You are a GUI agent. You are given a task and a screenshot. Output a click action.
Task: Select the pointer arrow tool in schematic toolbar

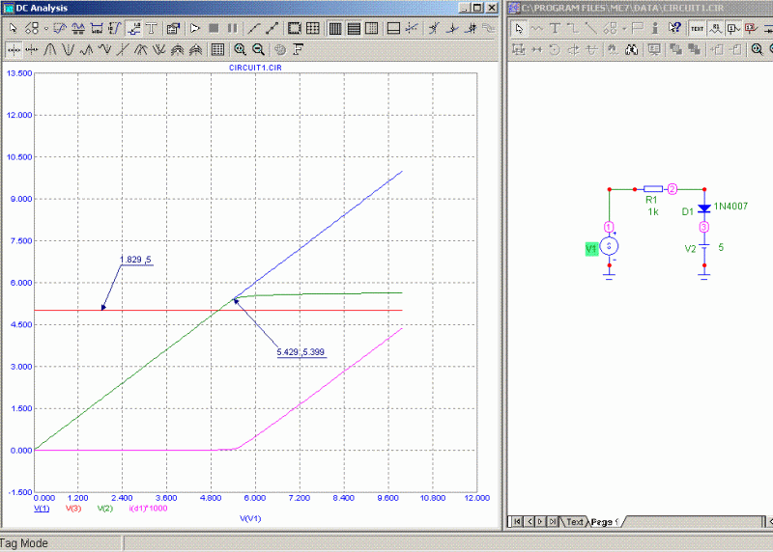point(518,28)
